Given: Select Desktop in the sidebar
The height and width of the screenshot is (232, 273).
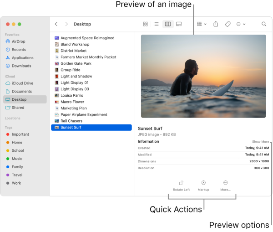Looking at the screenshot, I should point(25,99).
